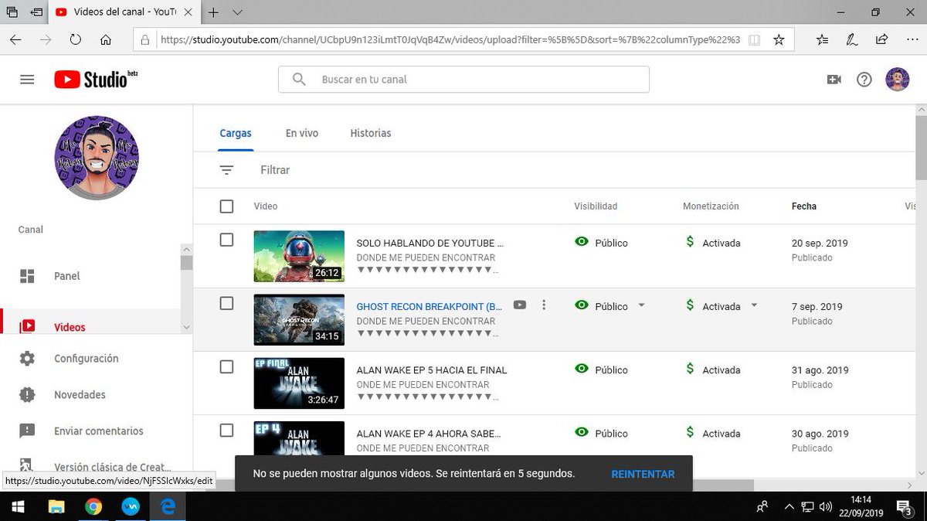927x521 pixels.
Task: Select Videos icon in sidebar
Action: tap(27, 326)
